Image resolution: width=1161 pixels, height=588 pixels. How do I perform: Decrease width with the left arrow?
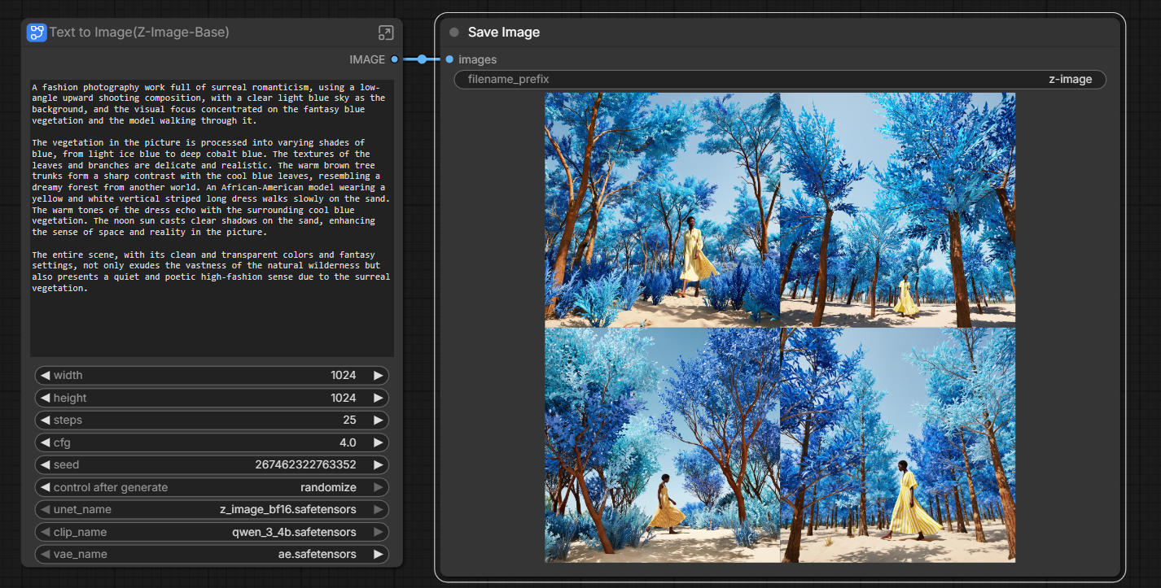pos(46,376)
